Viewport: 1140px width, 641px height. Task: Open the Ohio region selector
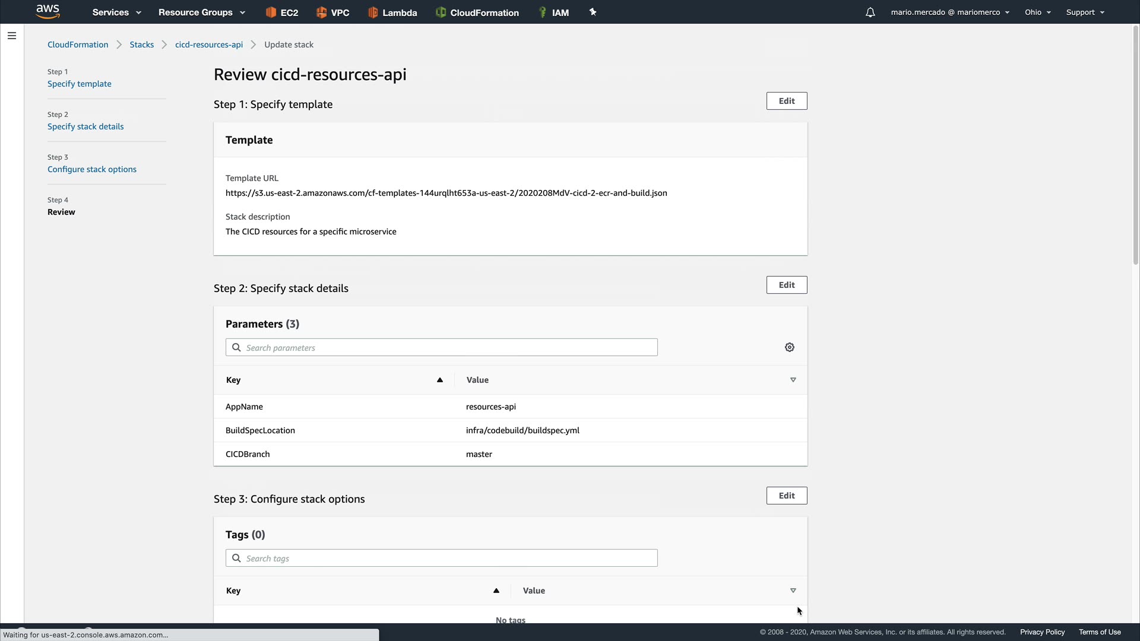1037,12
